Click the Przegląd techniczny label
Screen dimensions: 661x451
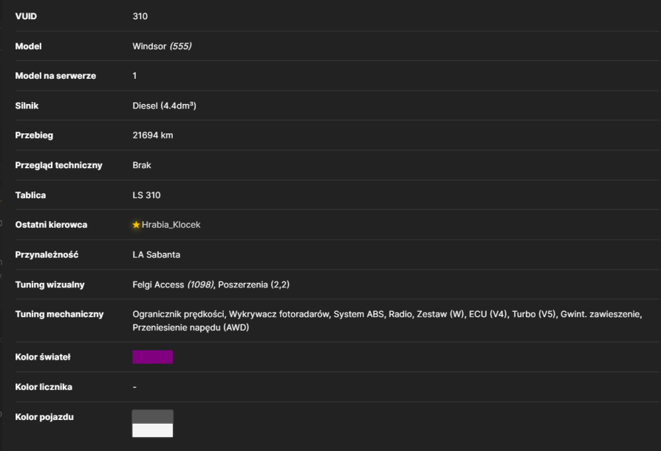coord(58,165)
